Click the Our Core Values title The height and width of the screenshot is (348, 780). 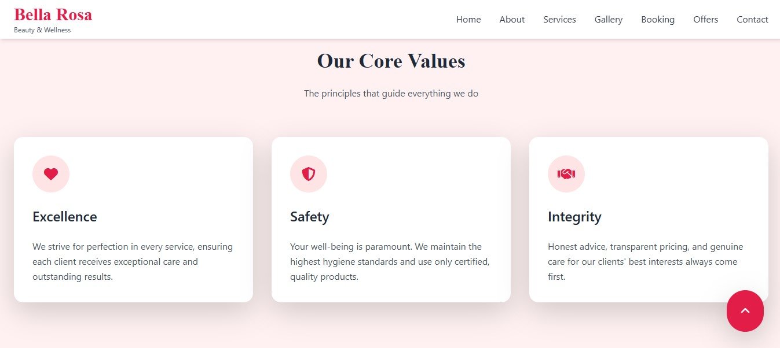(x=391, y=61)
